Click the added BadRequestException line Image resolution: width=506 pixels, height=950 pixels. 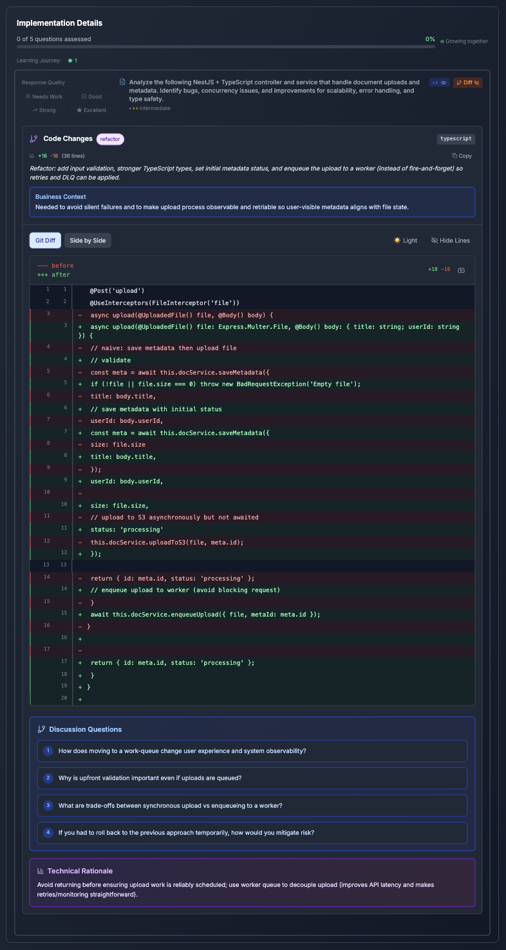pyautogui.click(x=252, y=384)
